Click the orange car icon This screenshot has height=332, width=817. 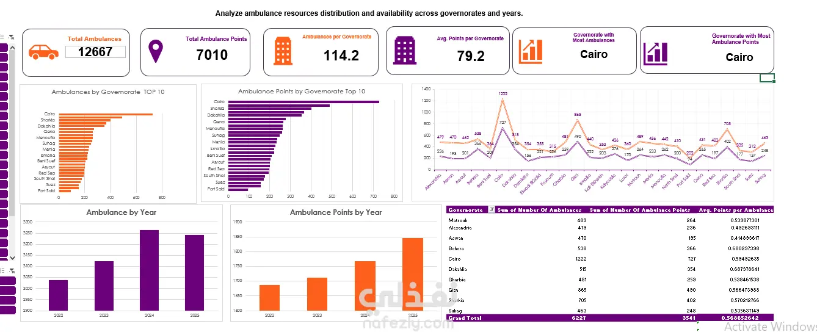[x=44, y=51]
